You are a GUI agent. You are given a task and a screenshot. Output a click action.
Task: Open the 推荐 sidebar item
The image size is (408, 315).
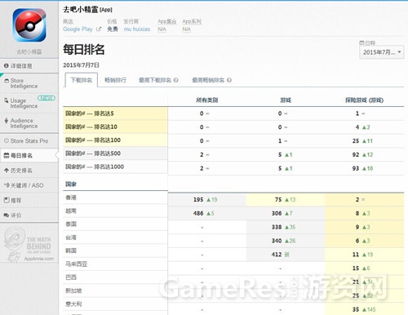point(29,201)
